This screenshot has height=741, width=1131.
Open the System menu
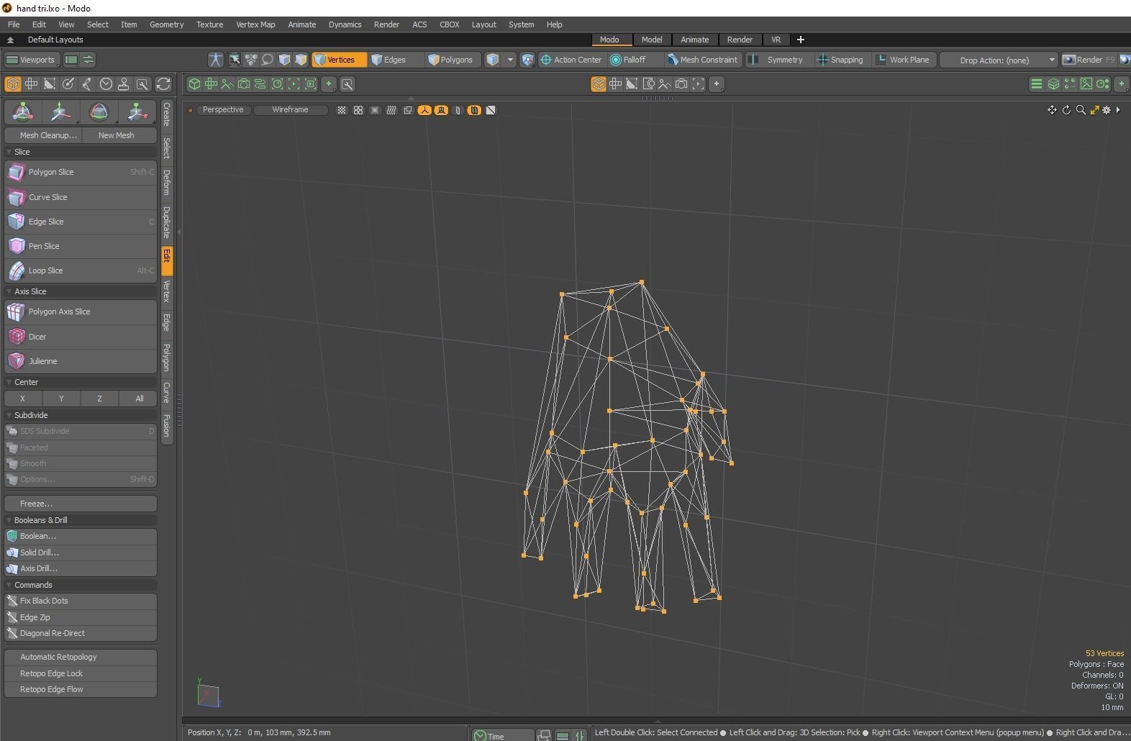click(521, 24)
